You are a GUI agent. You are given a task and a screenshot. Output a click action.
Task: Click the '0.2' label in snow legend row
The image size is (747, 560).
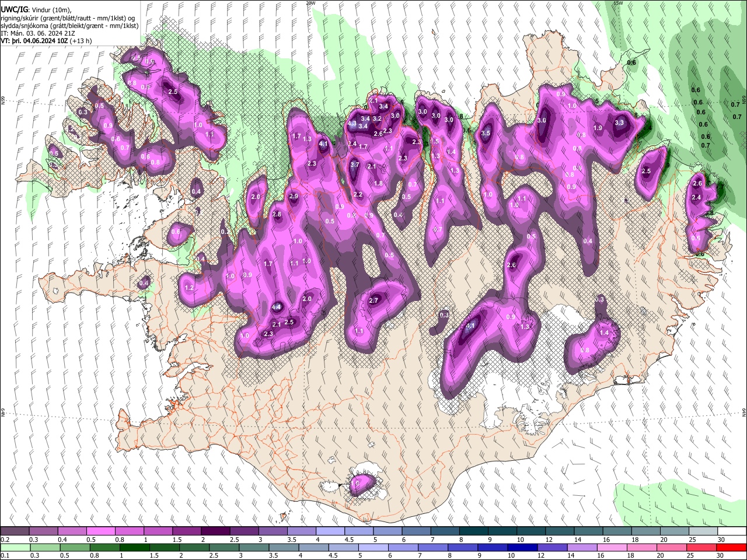[5, 540]
